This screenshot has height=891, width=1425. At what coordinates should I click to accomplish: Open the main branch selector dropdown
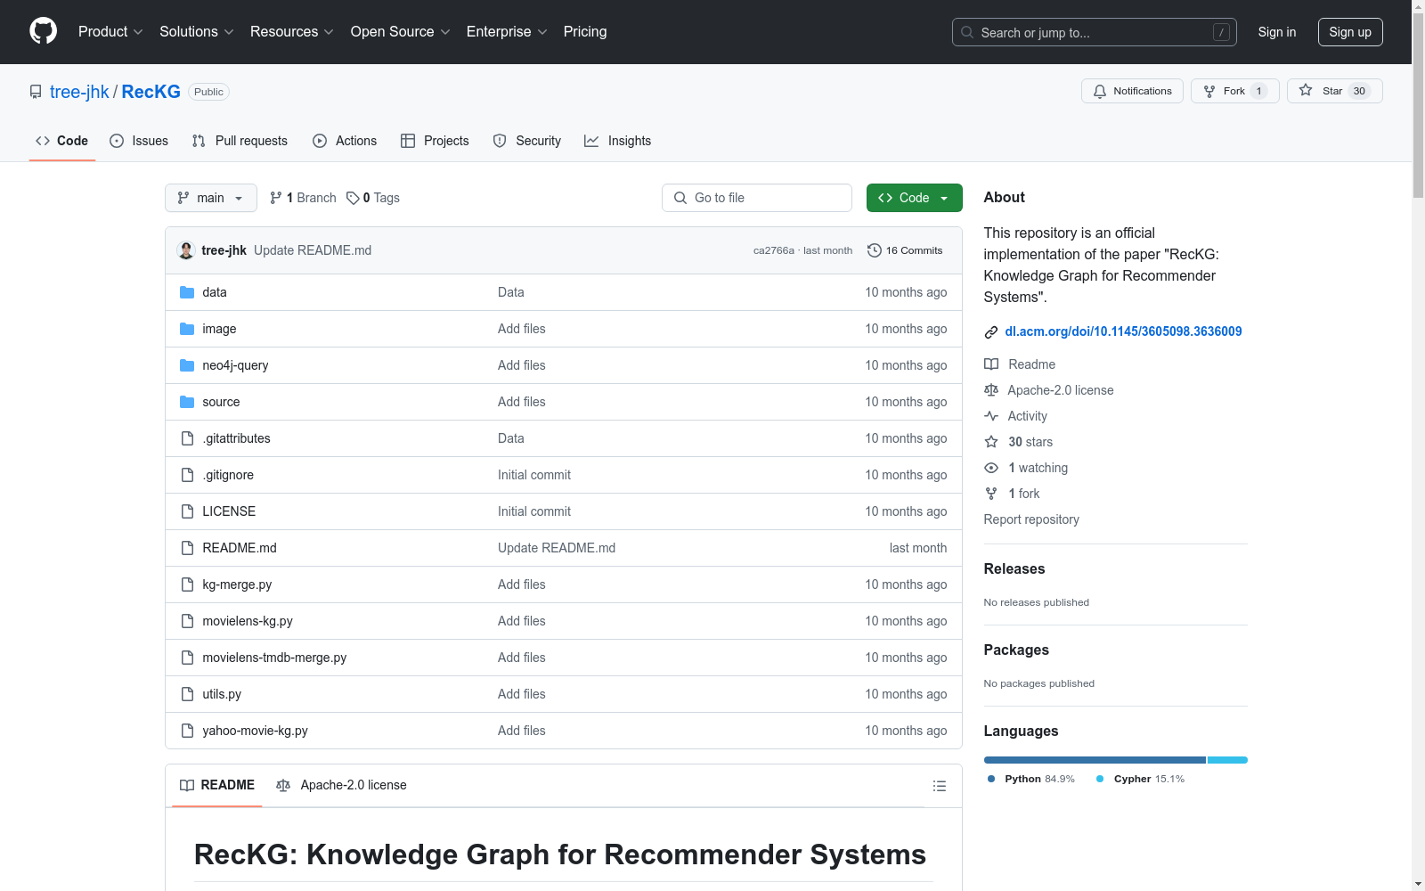point(211,198)
